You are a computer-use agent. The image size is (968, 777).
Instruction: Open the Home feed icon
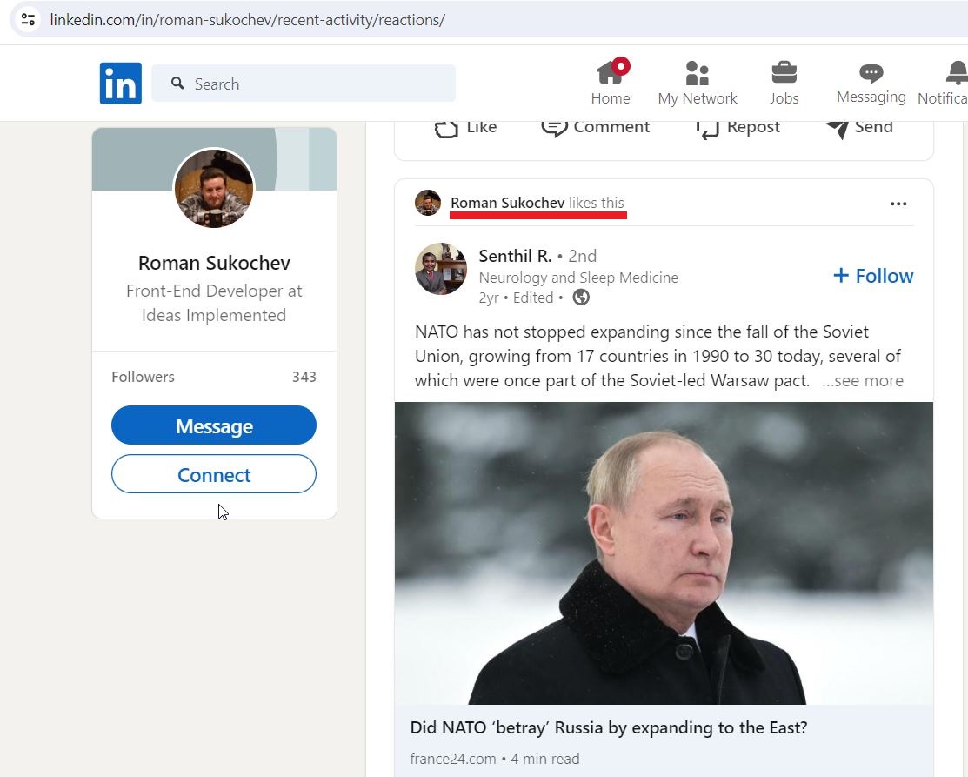pos(610,73)
